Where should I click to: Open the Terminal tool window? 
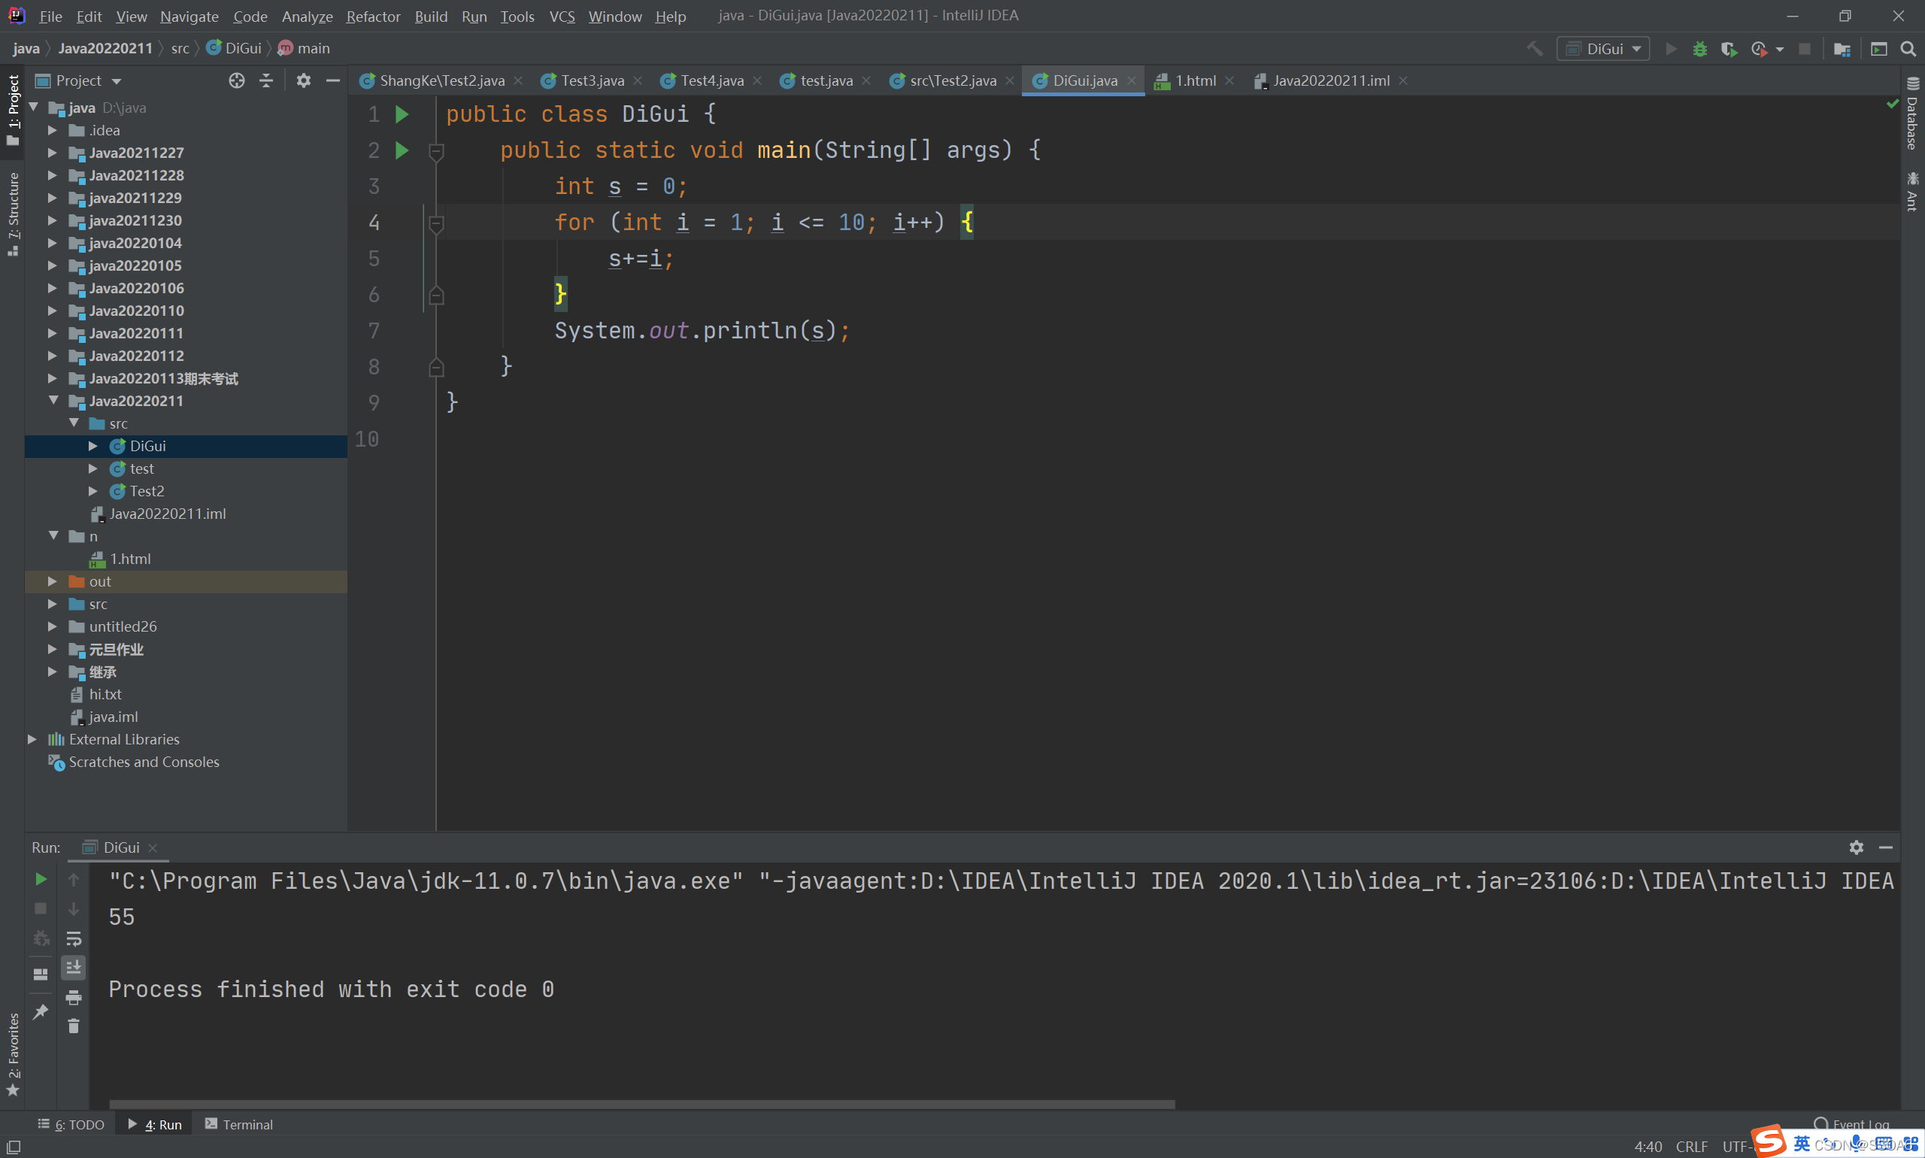(x=239, y=1124)
